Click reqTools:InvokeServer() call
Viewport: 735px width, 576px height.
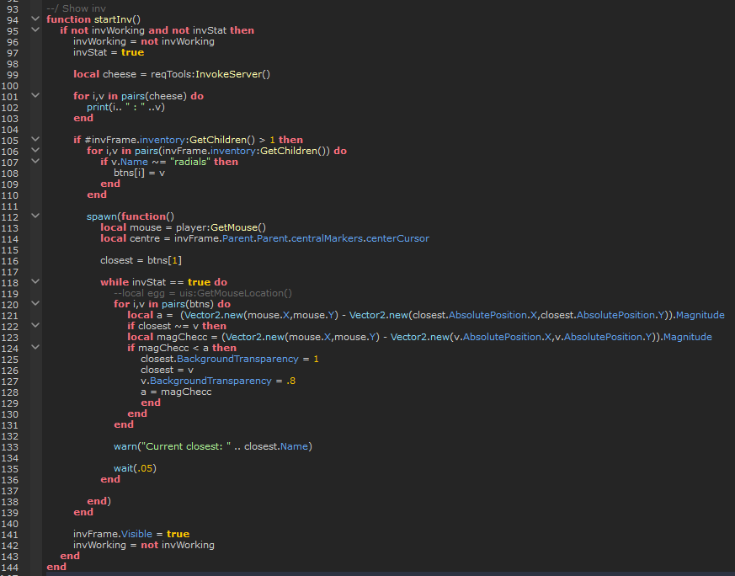(210, 74)
